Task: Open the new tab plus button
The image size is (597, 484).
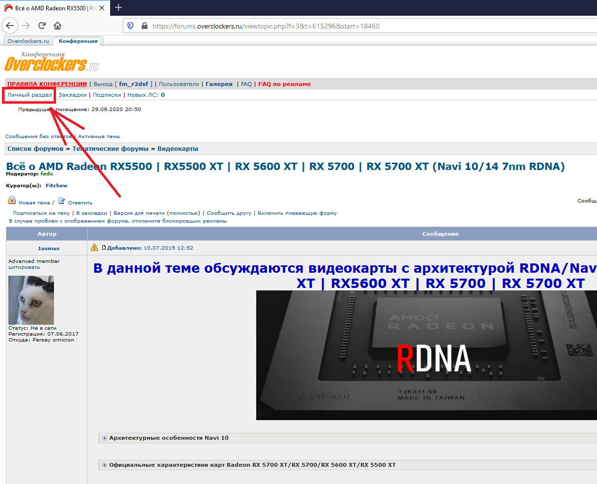Action: (119, 7)
